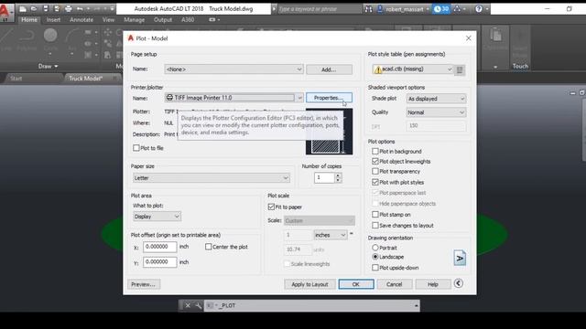
Task: Toggle Plot with plot styles
Action: (375, 183)
